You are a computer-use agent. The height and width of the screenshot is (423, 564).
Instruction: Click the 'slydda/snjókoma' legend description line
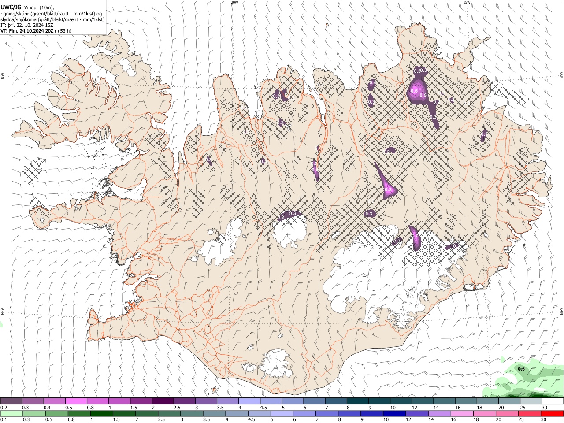(x=52, y=19)
